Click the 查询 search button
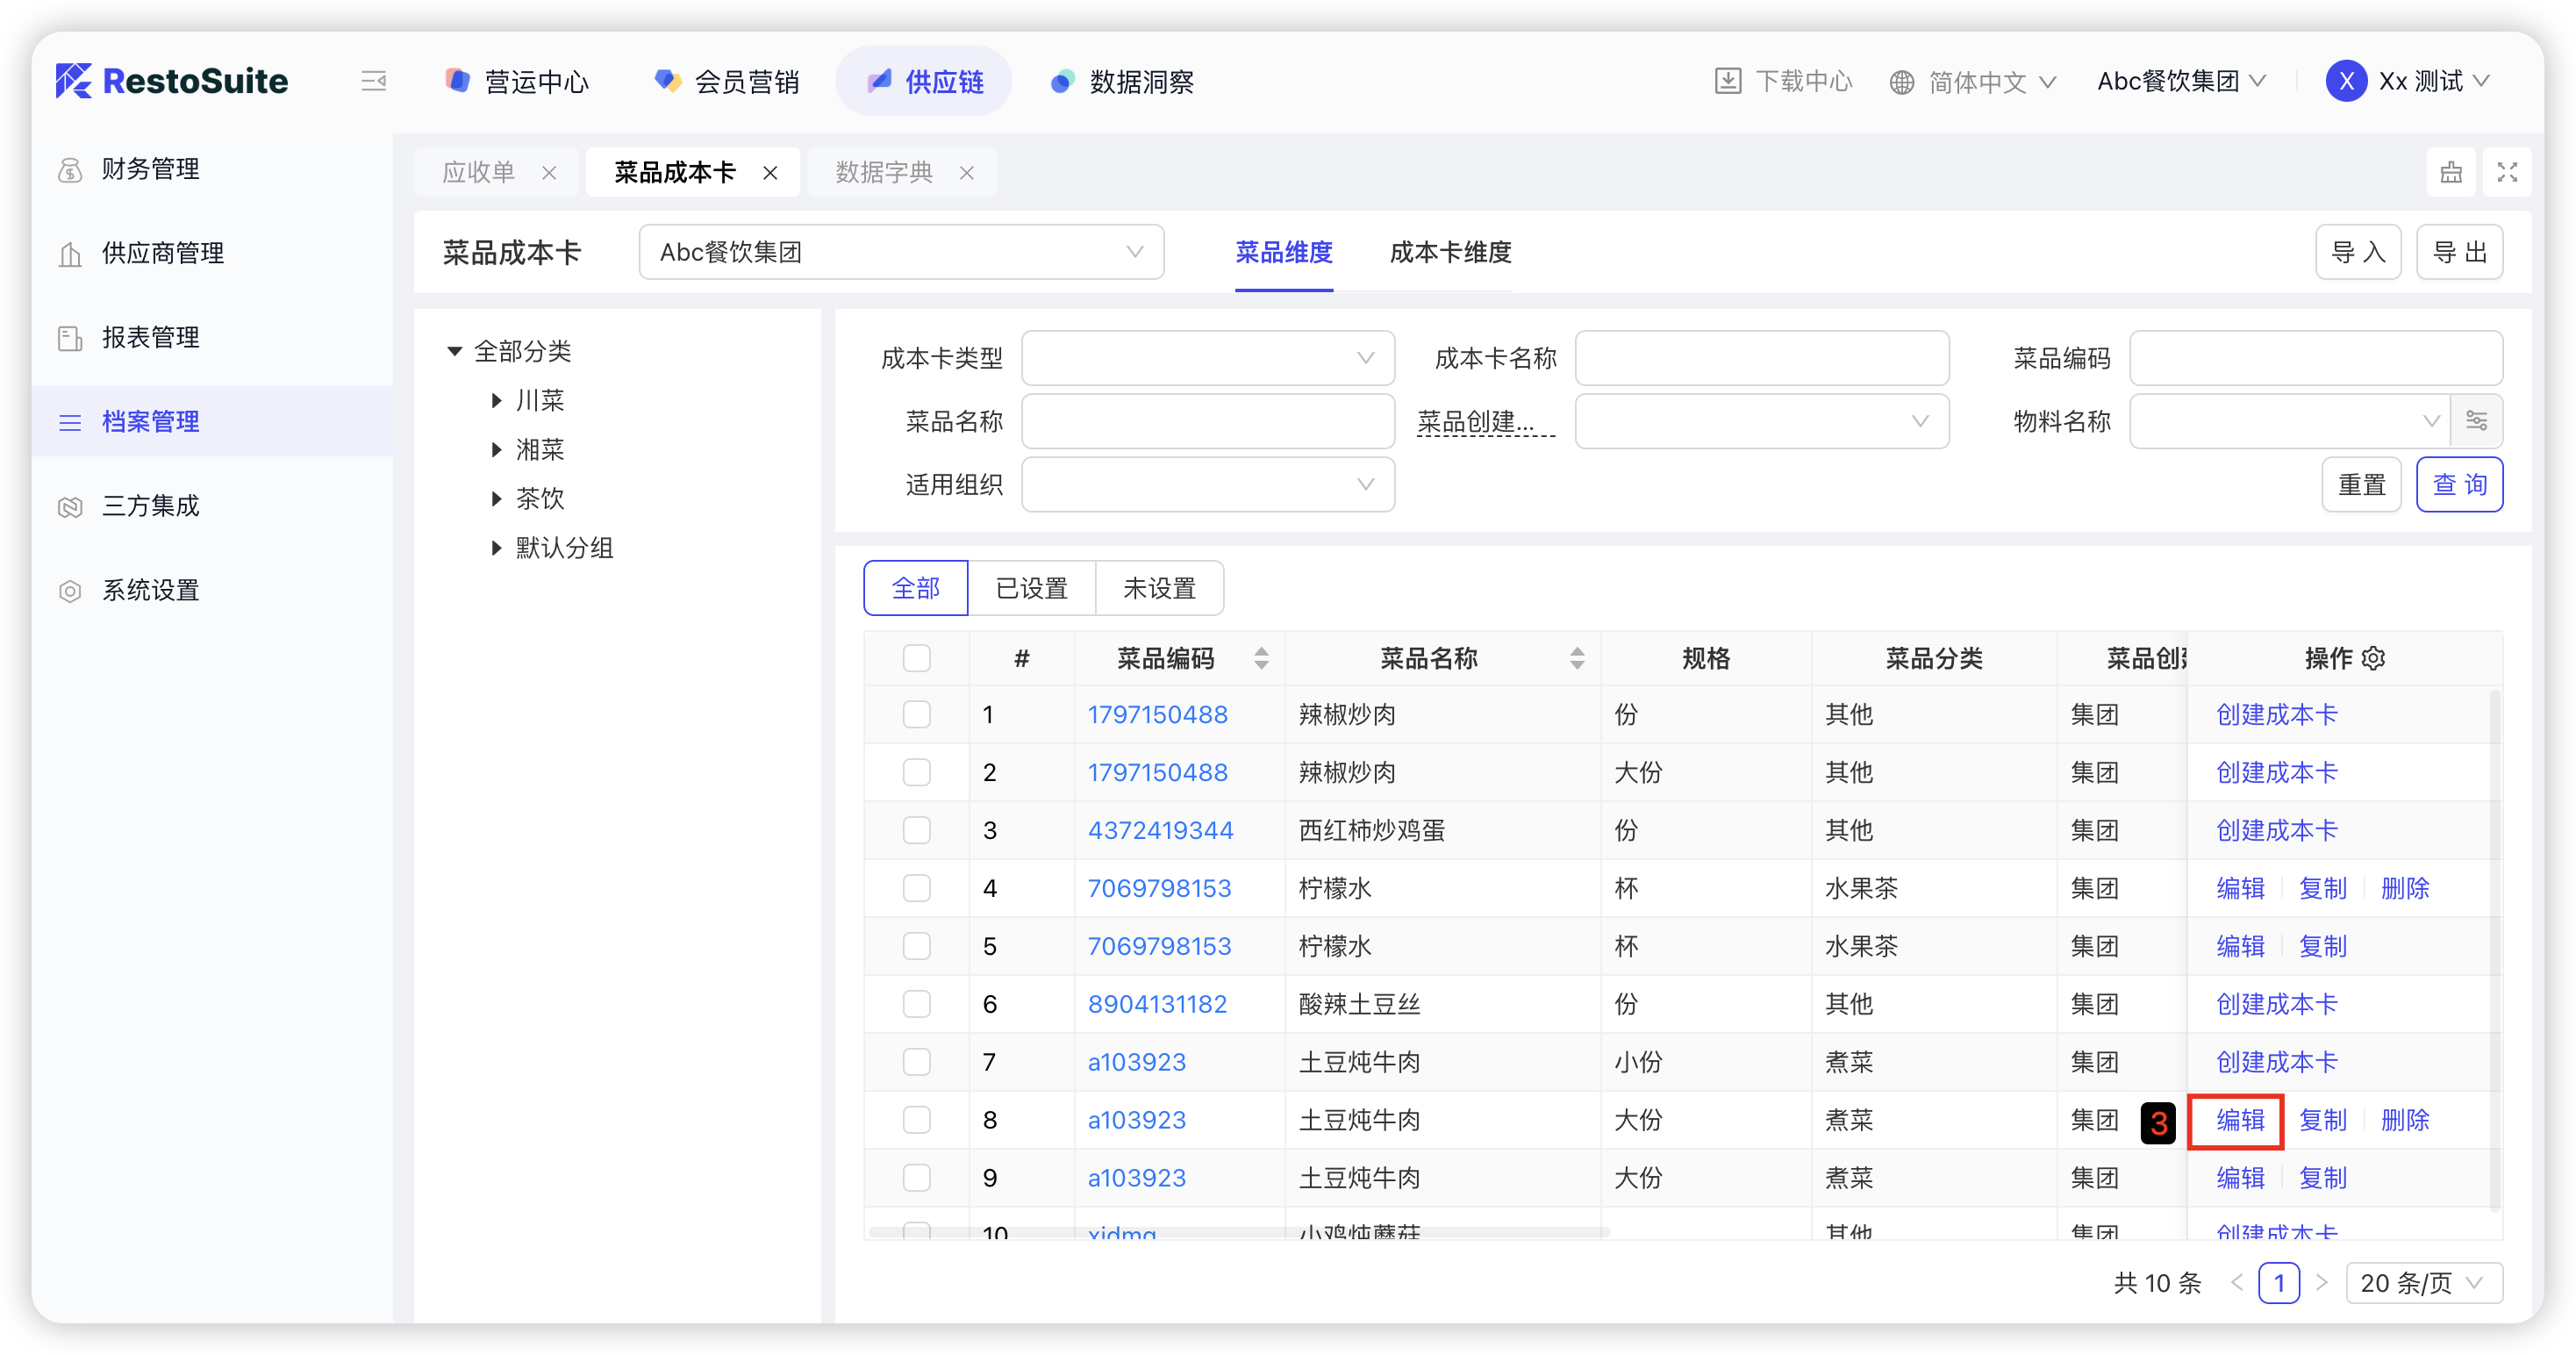Image resolution: width=2576 pixels, height=1355 pixels. coord(2459,485)
